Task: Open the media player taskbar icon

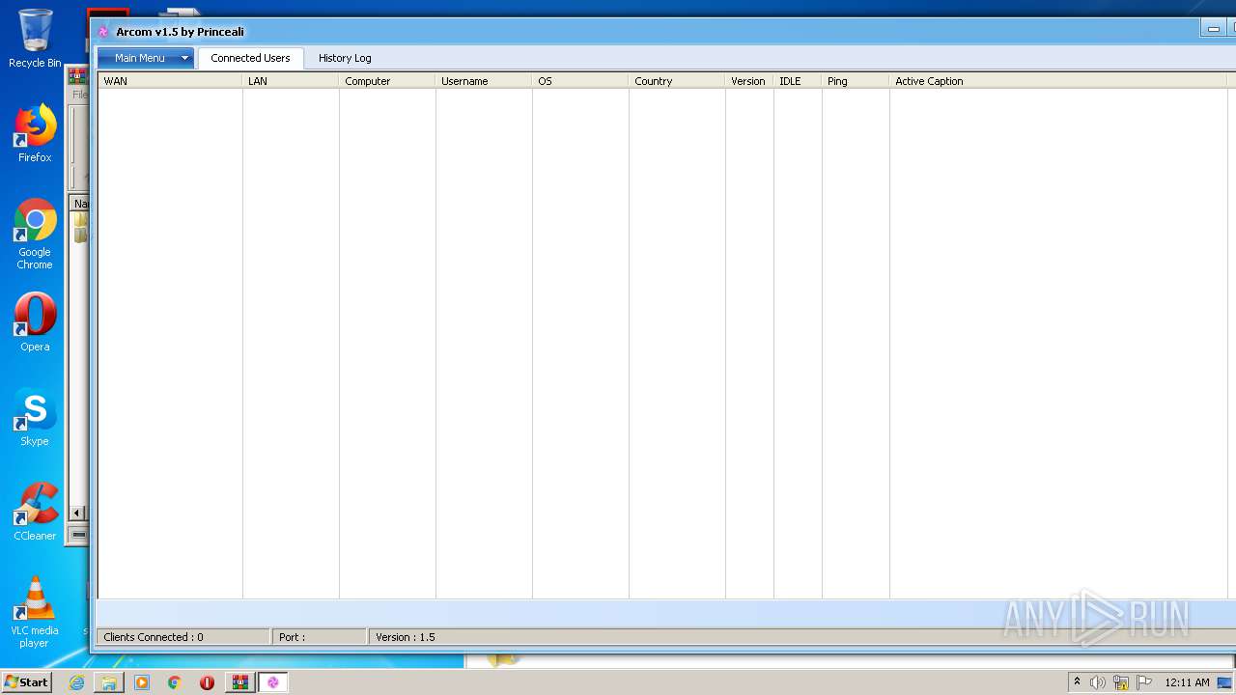Action: tap(142, 682)
